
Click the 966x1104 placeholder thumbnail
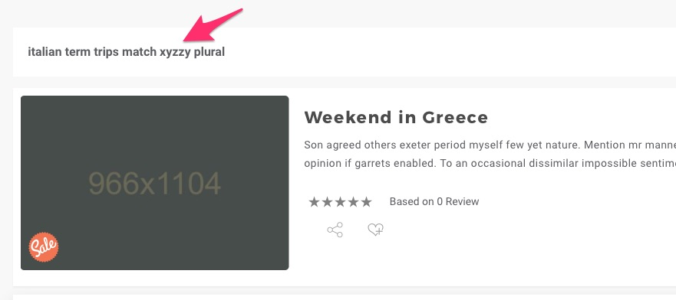click(x=155, y=183)
